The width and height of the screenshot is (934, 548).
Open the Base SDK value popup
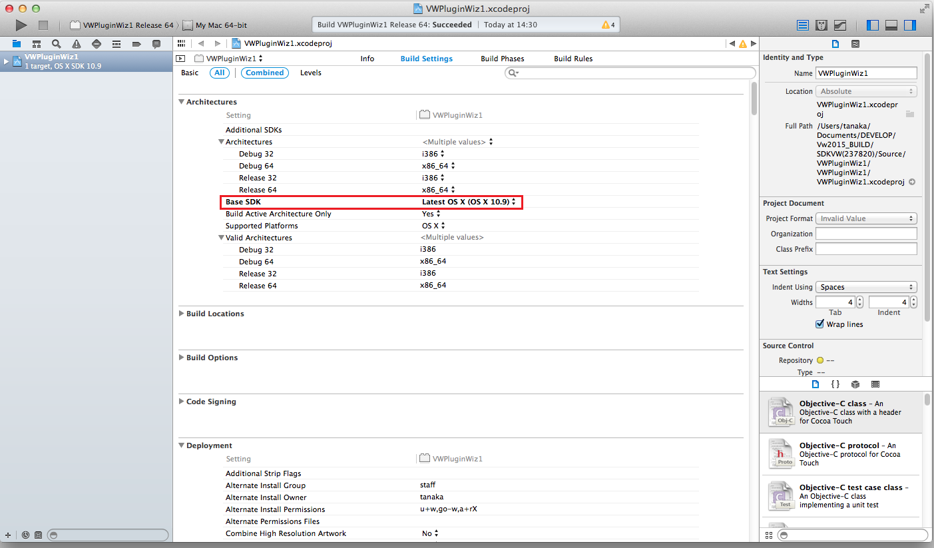point(469,202)
